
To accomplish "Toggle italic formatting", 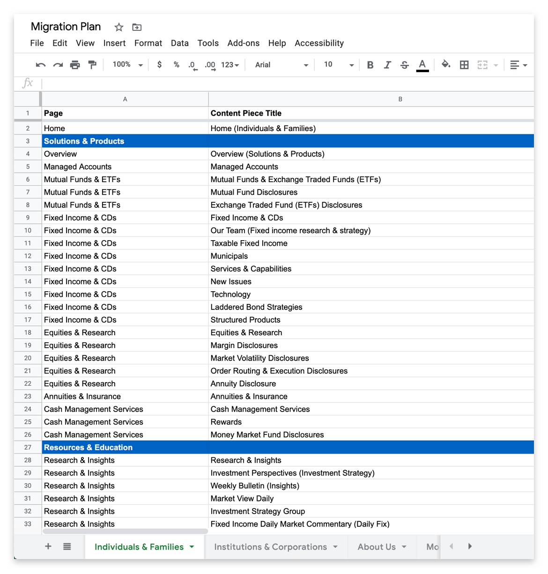I will tap(387, 65).
